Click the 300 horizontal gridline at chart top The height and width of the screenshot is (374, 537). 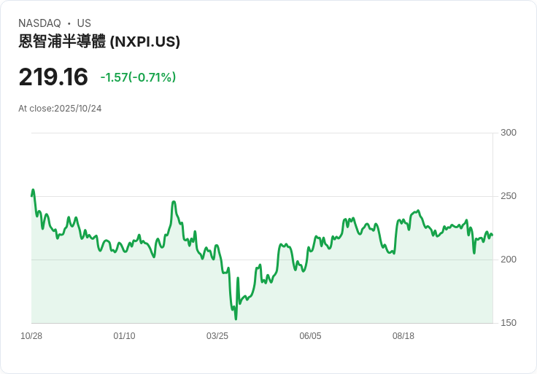pyautogui.click(x=263, y=133)
